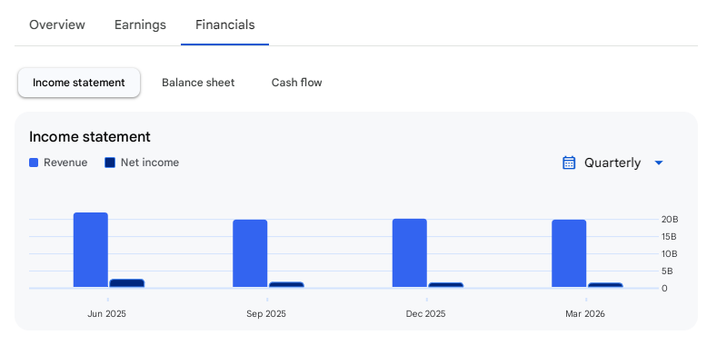This screenshot has width=707, height=345.
Task: Select the Dec 2025 revenue bar
Action: pyautogui.click(x=410, y=253)
